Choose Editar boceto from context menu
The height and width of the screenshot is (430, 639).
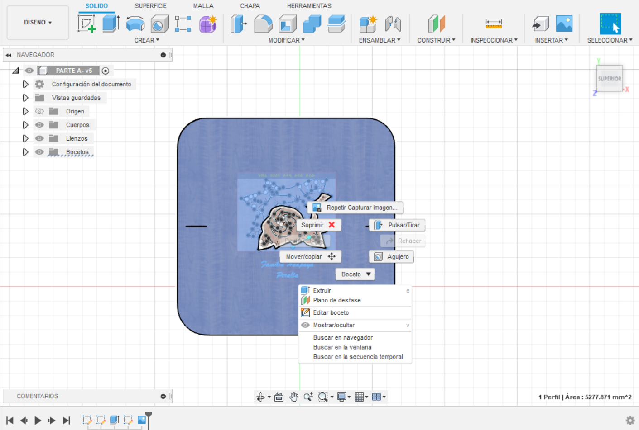tap(331, 312)
